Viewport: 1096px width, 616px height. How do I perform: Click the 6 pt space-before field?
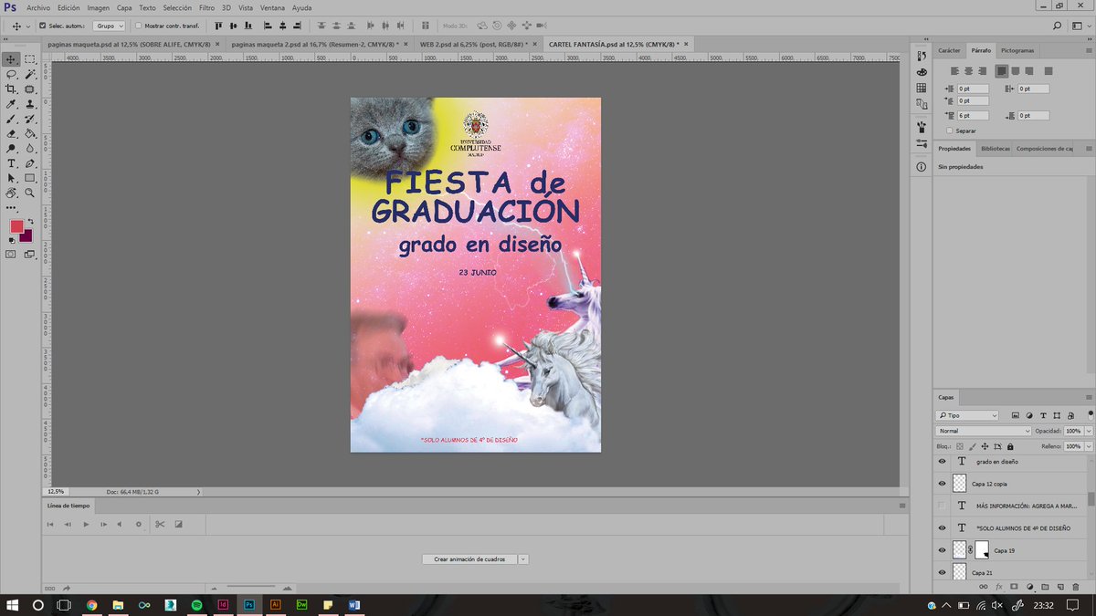click(x=973, y=116)
